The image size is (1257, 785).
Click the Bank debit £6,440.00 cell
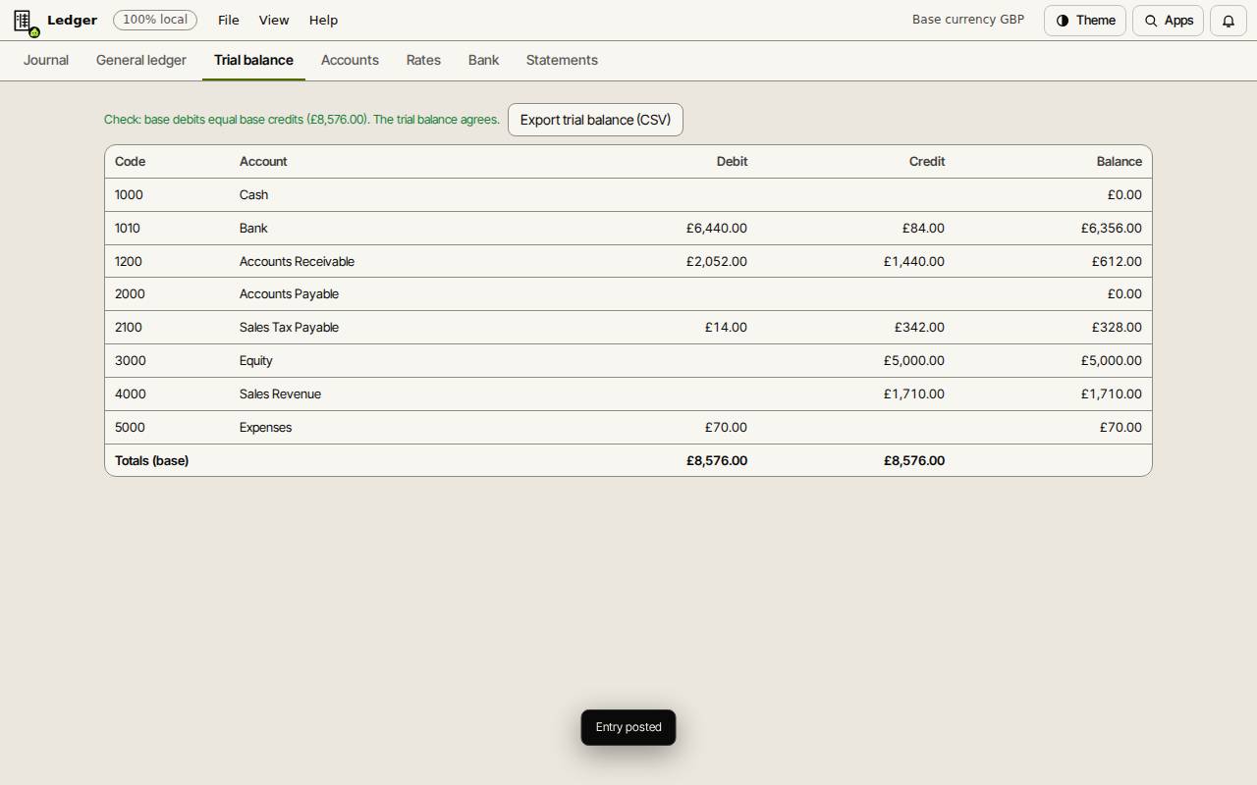tap(717, 228)
